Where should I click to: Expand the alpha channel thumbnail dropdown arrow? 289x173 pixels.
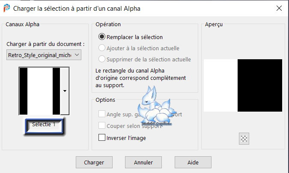coord(65,91)
